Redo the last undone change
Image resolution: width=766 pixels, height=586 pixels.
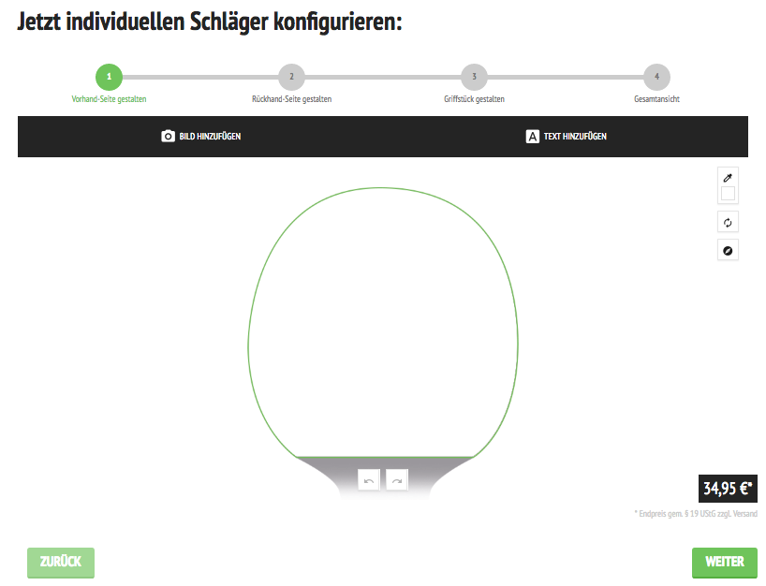click(397, 480)
